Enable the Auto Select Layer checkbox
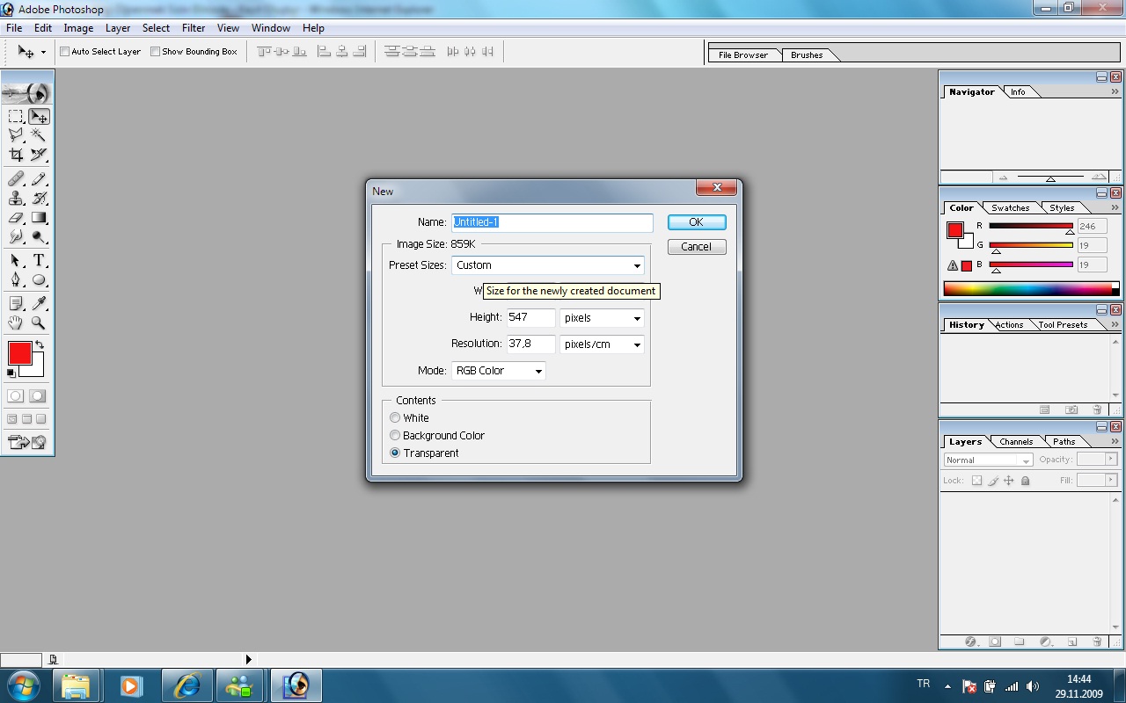 [65, 52]
